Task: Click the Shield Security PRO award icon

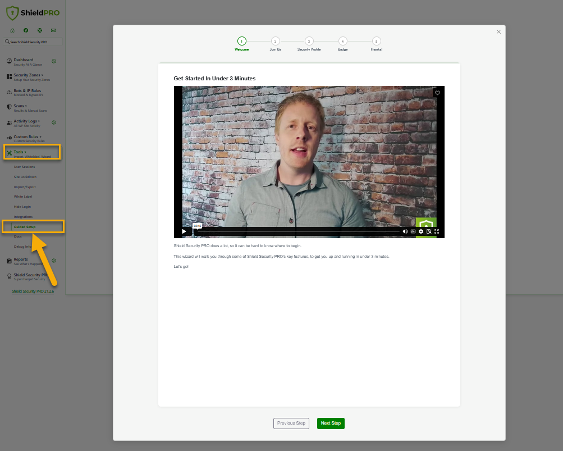Action: coord(10,276)
